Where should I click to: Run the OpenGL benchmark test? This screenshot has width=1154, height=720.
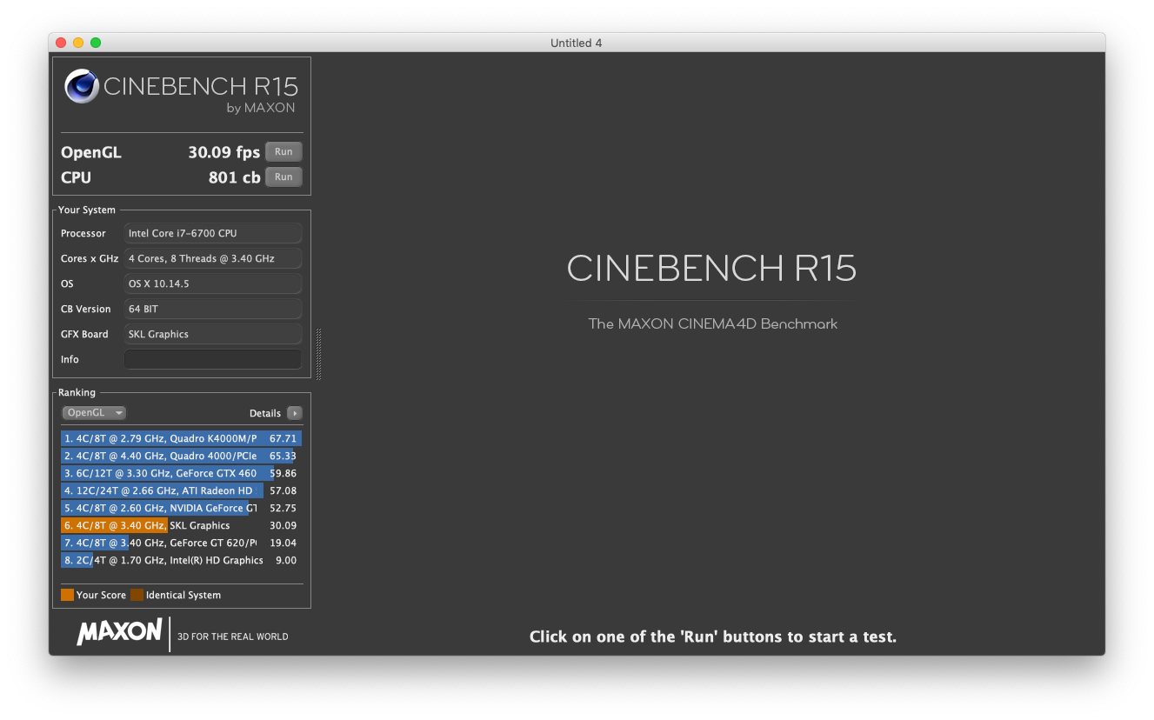[x=283, y=152]
